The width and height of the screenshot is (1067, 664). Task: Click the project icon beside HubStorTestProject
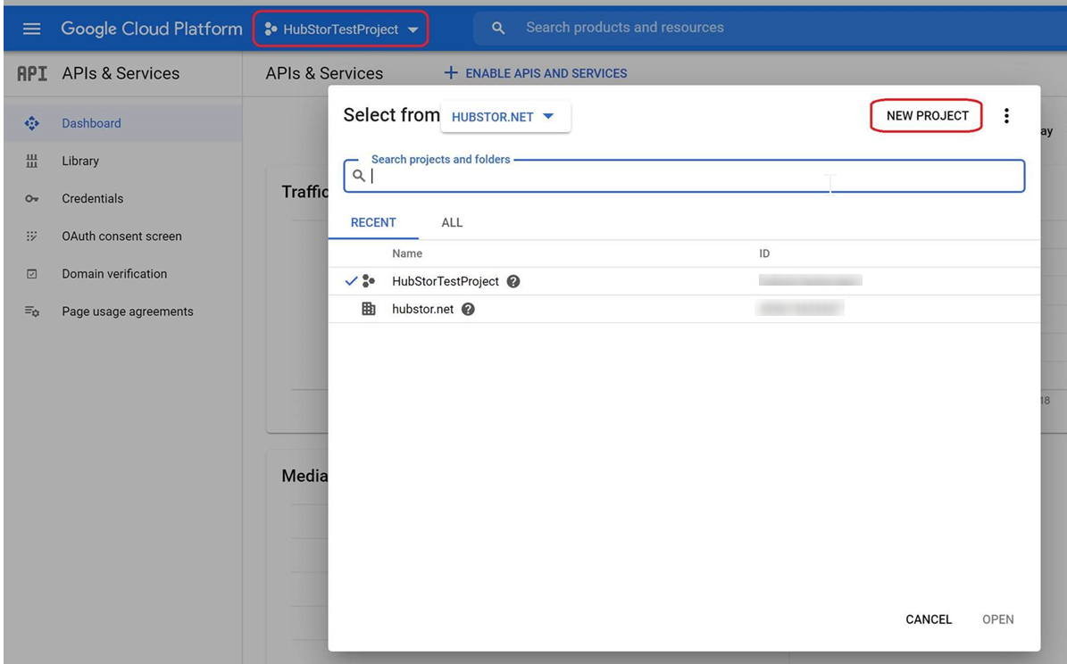(368, 281)
